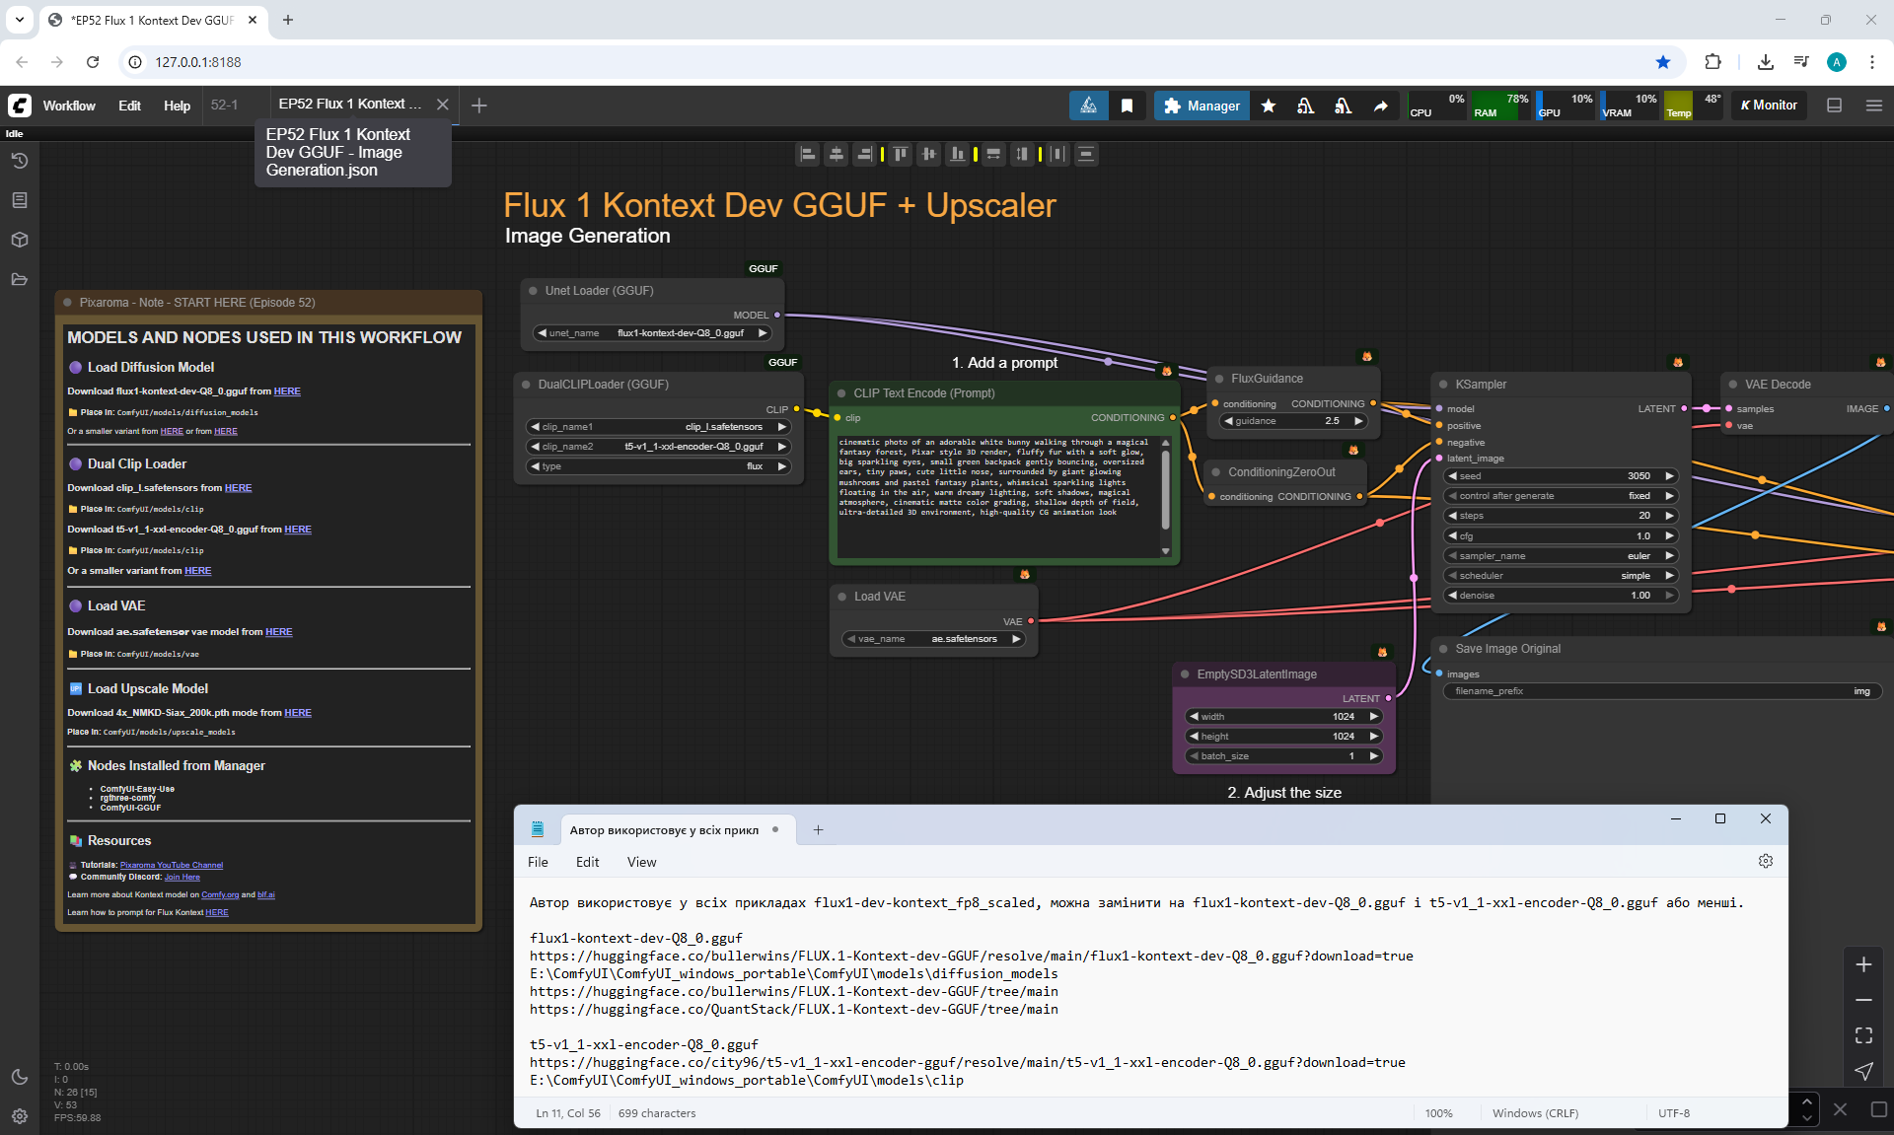
Task: Click the star favorites icon
Action: (x=1269, y=106)
